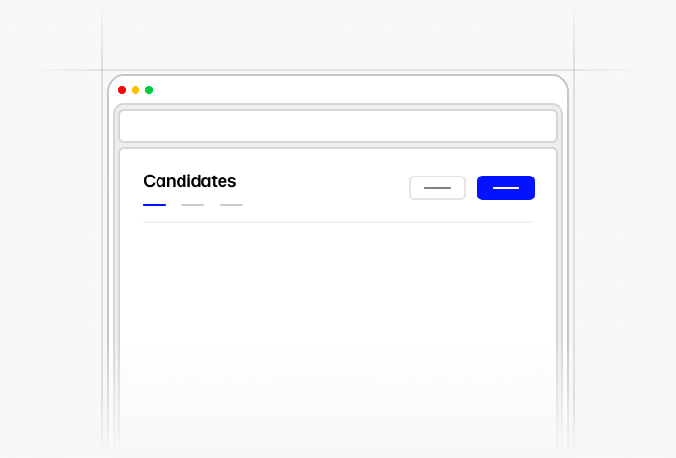Focus the empty address bar
This screenshot has height=458, width=676.
pyautogui.click(x=337, y=126)
